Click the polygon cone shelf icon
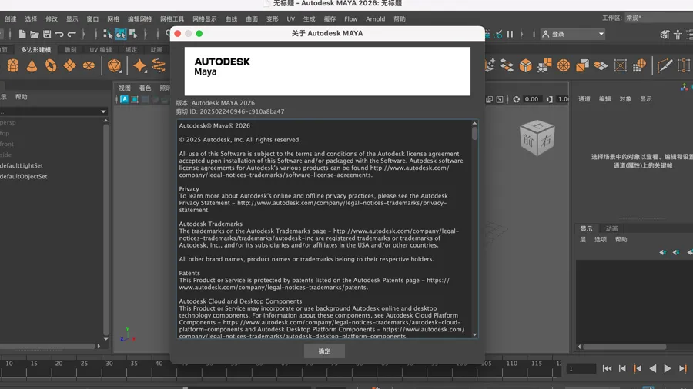693x389 pixels. point(32,66)
